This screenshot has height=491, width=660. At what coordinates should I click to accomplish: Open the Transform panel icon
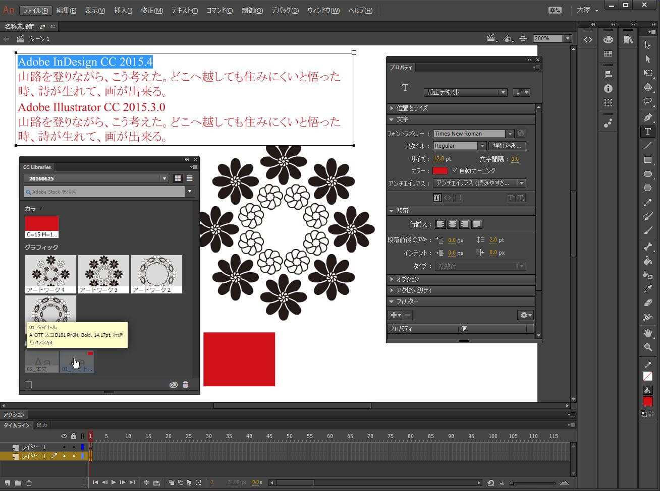(x=608, y=103)
